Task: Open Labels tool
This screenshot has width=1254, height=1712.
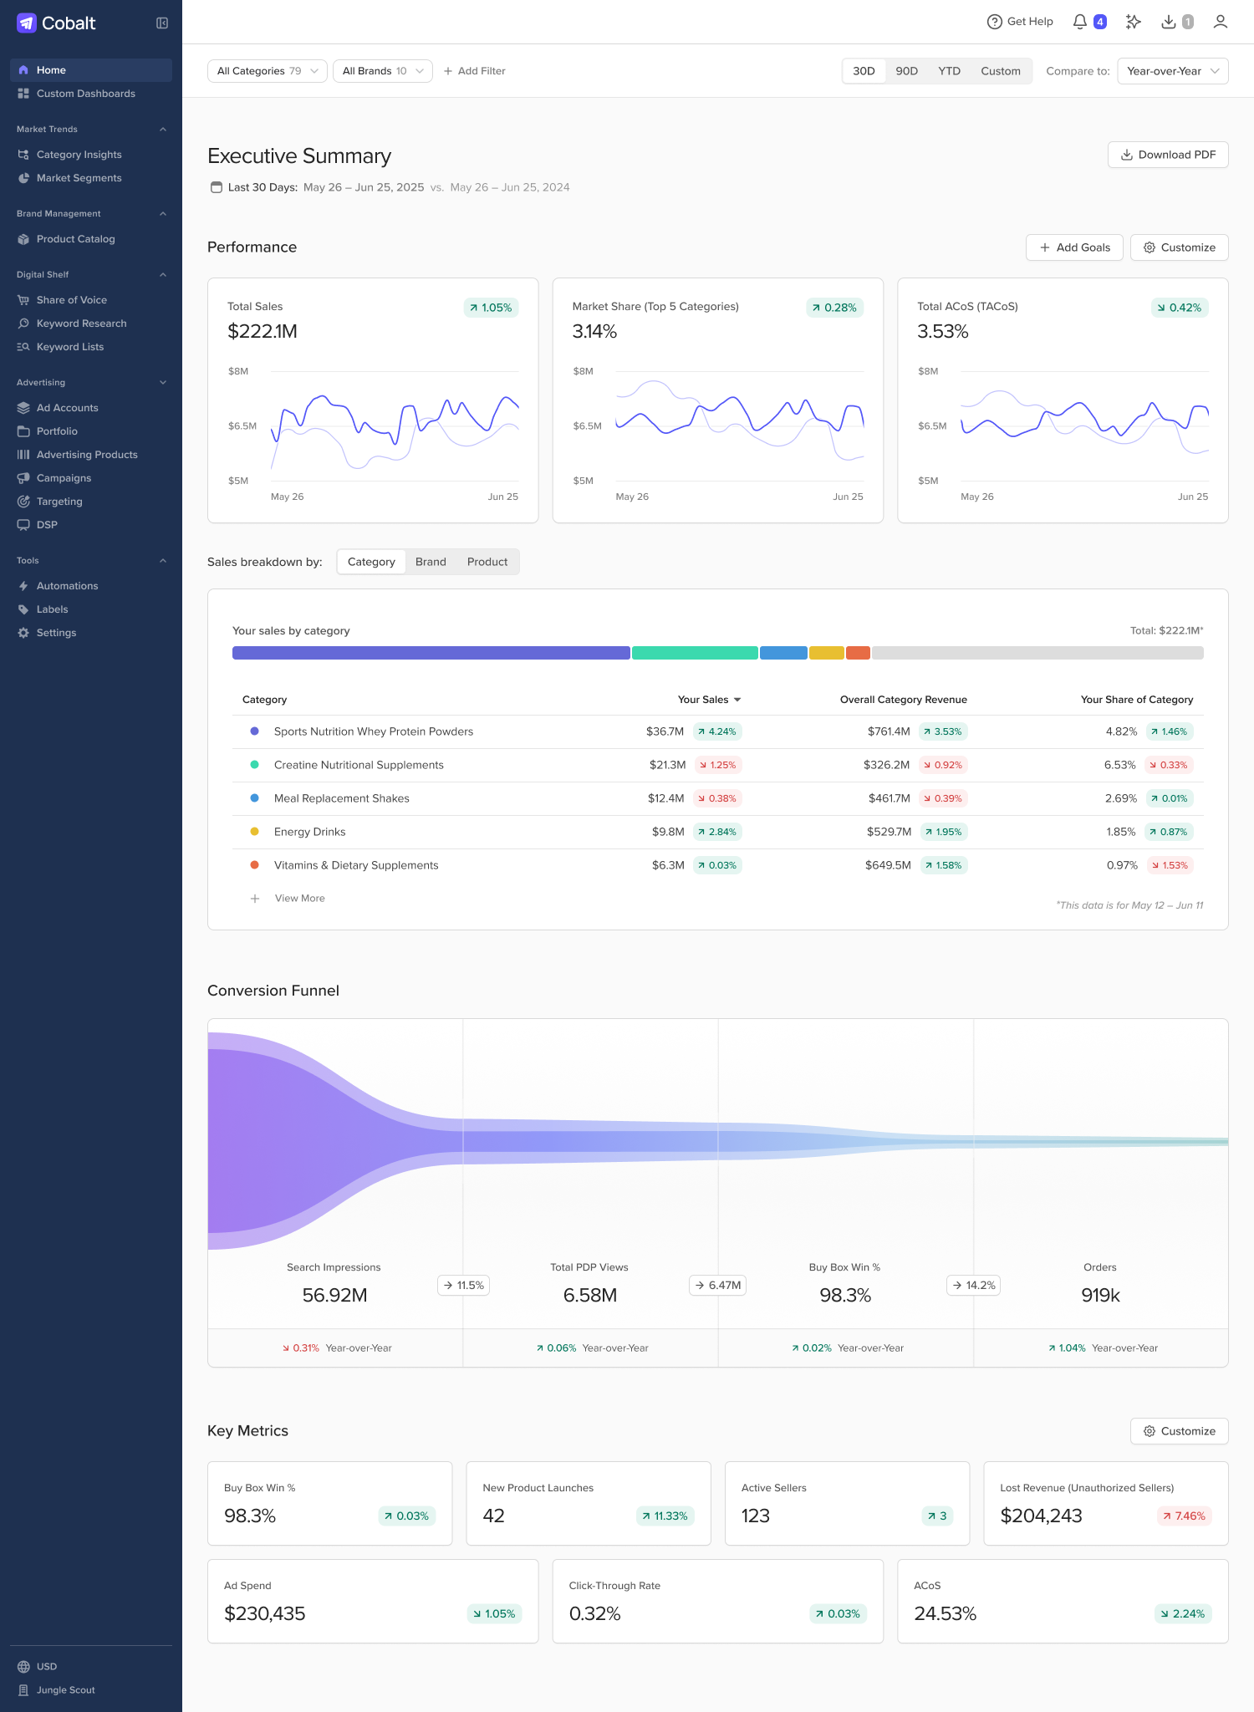Action: point(53,609)
